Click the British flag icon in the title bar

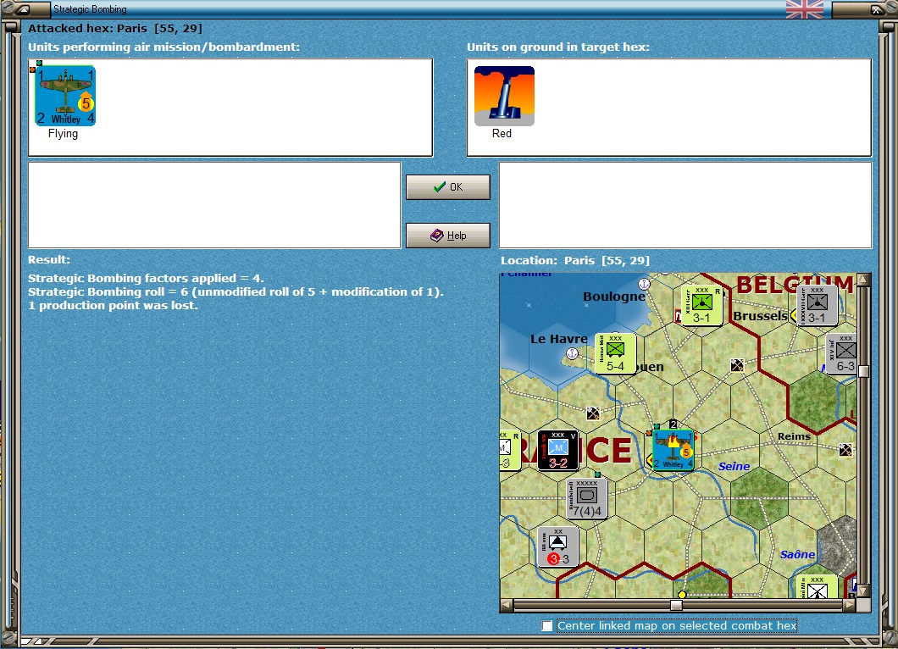tap(805, 9)
